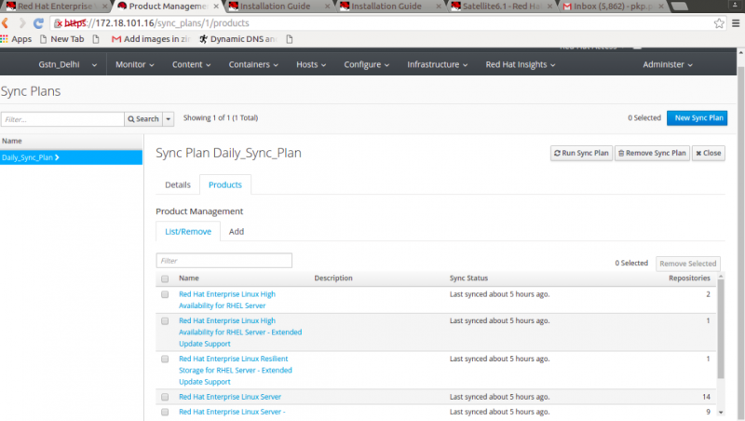Tick the checkbox for Resilient Storage product
745x421 pixels.
[165, 359]
